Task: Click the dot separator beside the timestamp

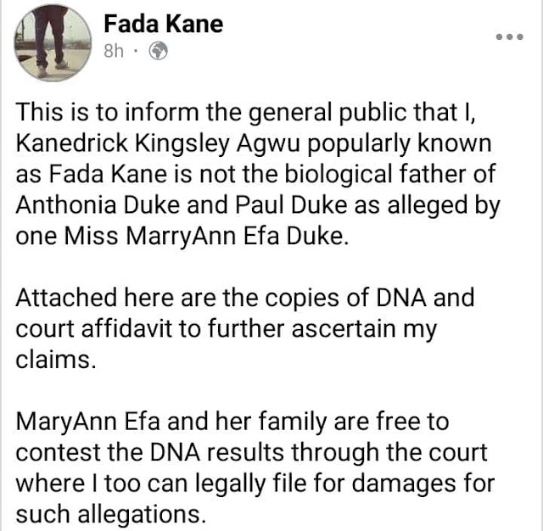Action: (x=136, y=52)
